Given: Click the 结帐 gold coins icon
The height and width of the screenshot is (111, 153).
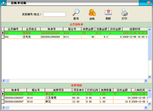Looking at the screenshot, I should [92, 13].
